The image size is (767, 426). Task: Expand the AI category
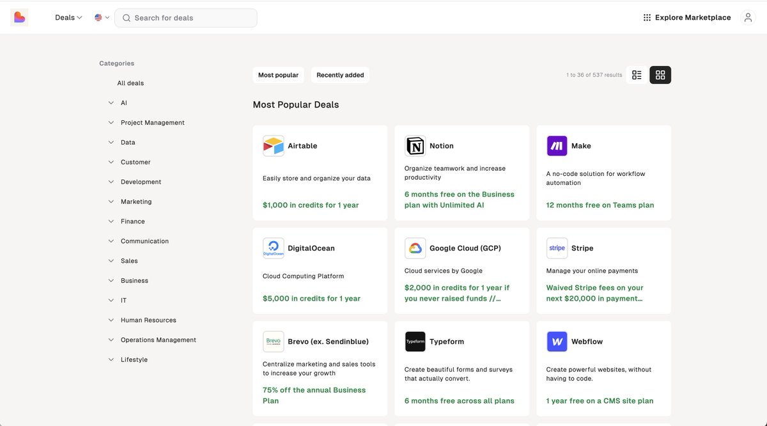[111, 103]
